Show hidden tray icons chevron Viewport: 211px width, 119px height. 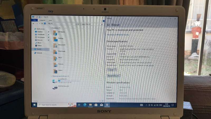click(146, 105)
